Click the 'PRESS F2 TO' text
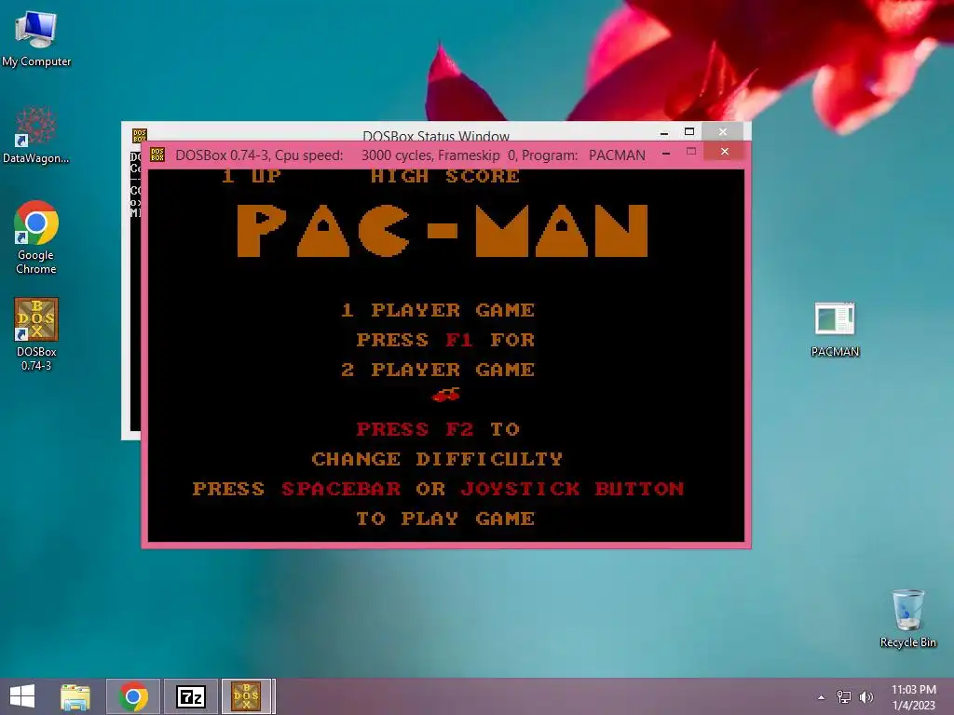 [438, 429]
